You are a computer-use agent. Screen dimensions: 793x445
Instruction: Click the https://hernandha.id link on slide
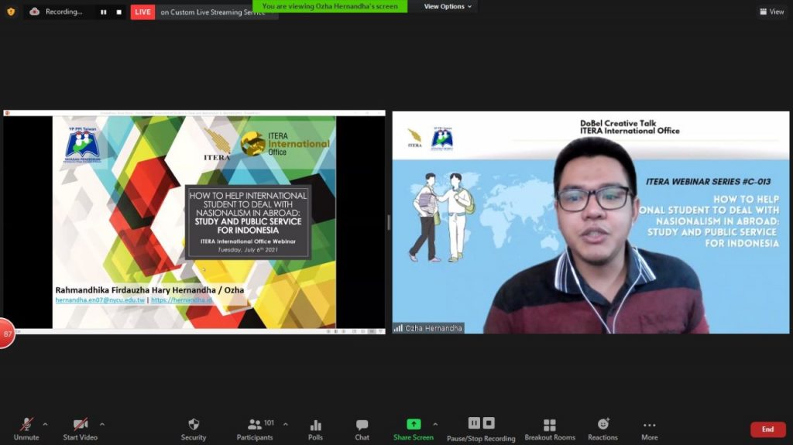pyautogui.click(x=181, y=300)
